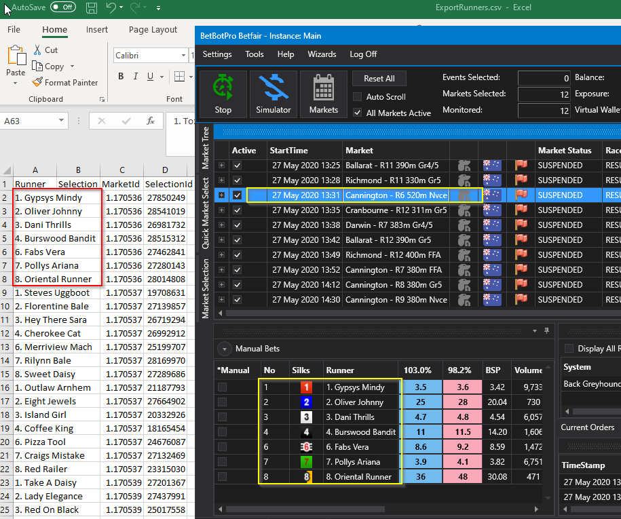Click the Copy icon in Clipboard
The image size is (621, 519).
click(37, 66)
